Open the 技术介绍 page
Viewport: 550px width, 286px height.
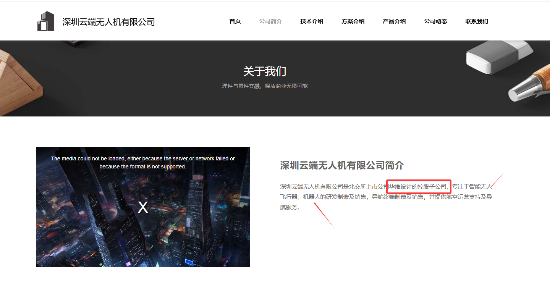pos(312,21)
